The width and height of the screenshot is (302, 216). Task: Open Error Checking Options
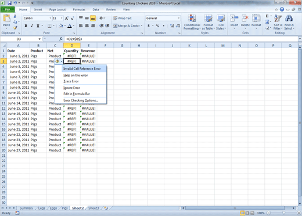81,100
